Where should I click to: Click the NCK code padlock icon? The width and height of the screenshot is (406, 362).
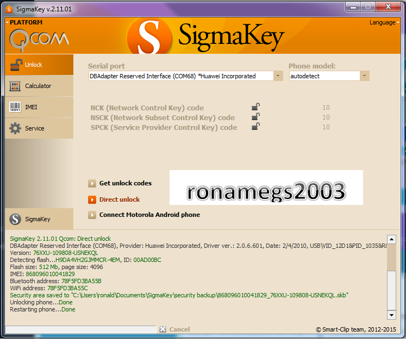255,107
